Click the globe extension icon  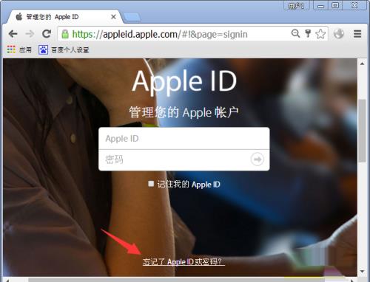pyautogui.click(x=339, y=34)
